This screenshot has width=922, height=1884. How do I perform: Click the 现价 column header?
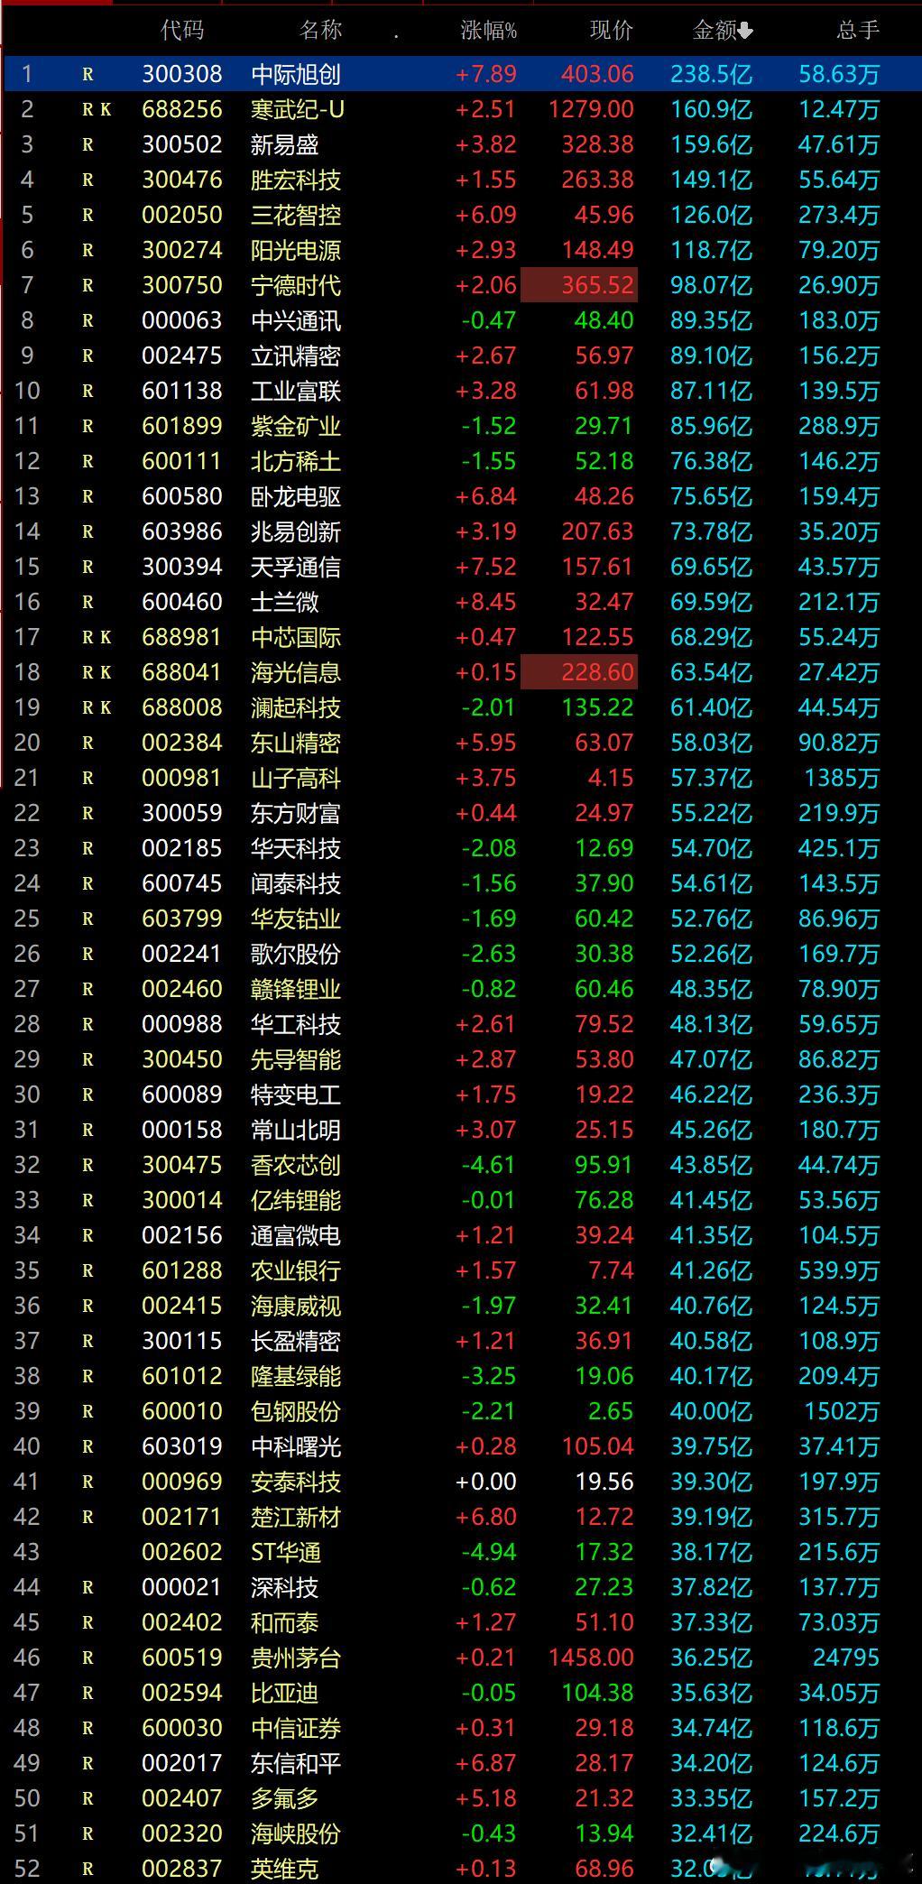click(x=612, y=31)
